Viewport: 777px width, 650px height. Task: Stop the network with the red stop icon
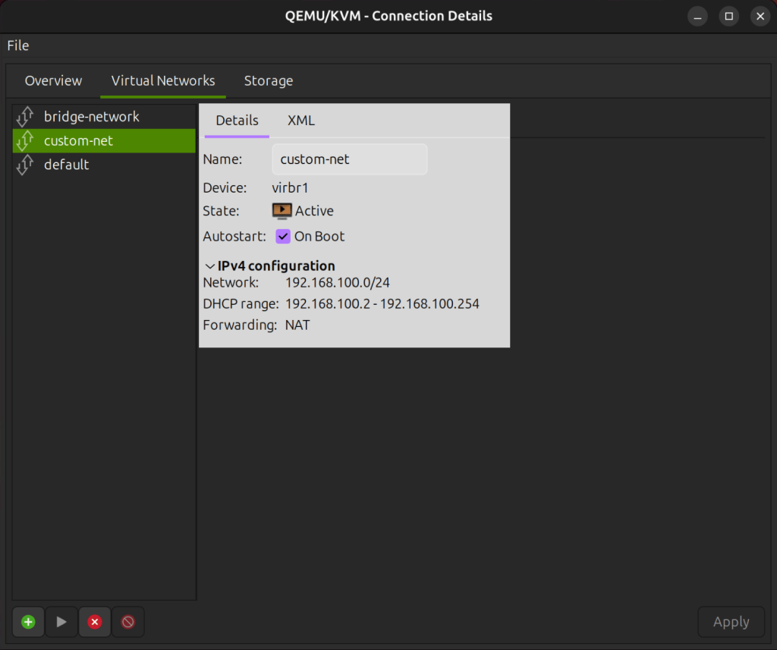pyautogui.click(x=94, y=621)
